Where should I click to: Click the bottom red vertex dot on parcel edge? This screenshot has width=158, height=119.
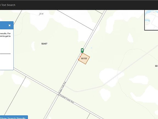click(79, 59)
